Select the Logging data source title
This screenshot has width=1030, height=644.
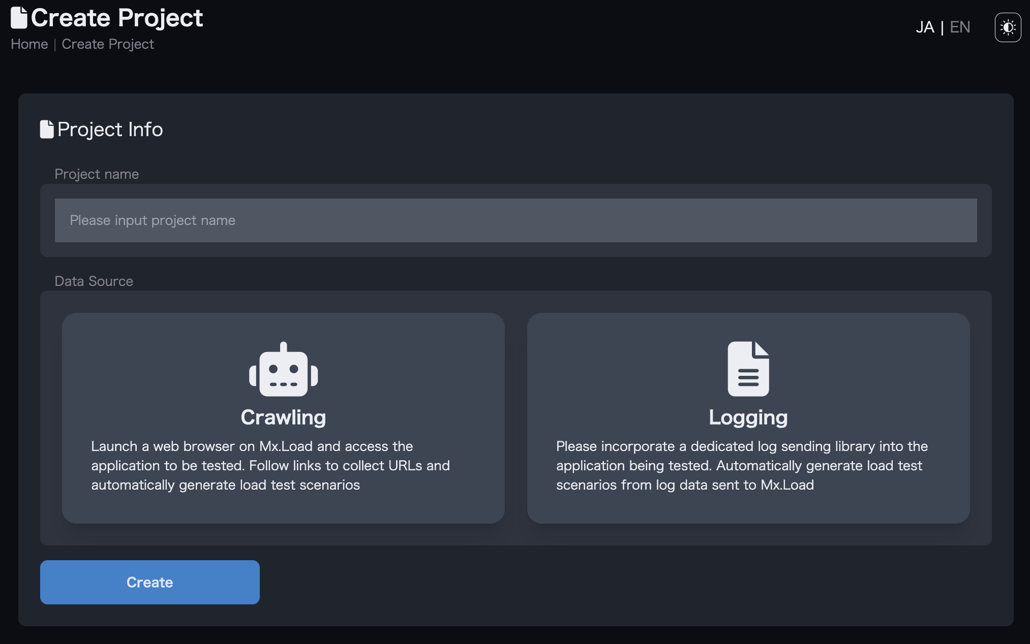click(748, 417)
